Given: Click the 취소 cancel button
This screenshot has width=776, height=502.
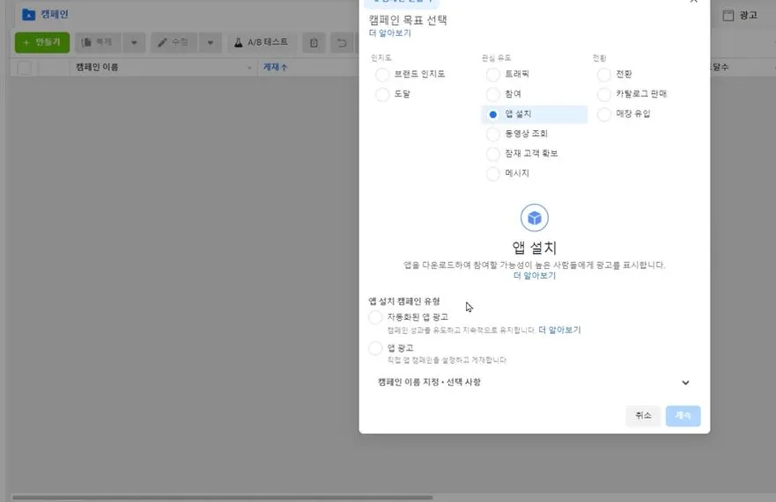Looking at the screenshot, I should [643, 416].
